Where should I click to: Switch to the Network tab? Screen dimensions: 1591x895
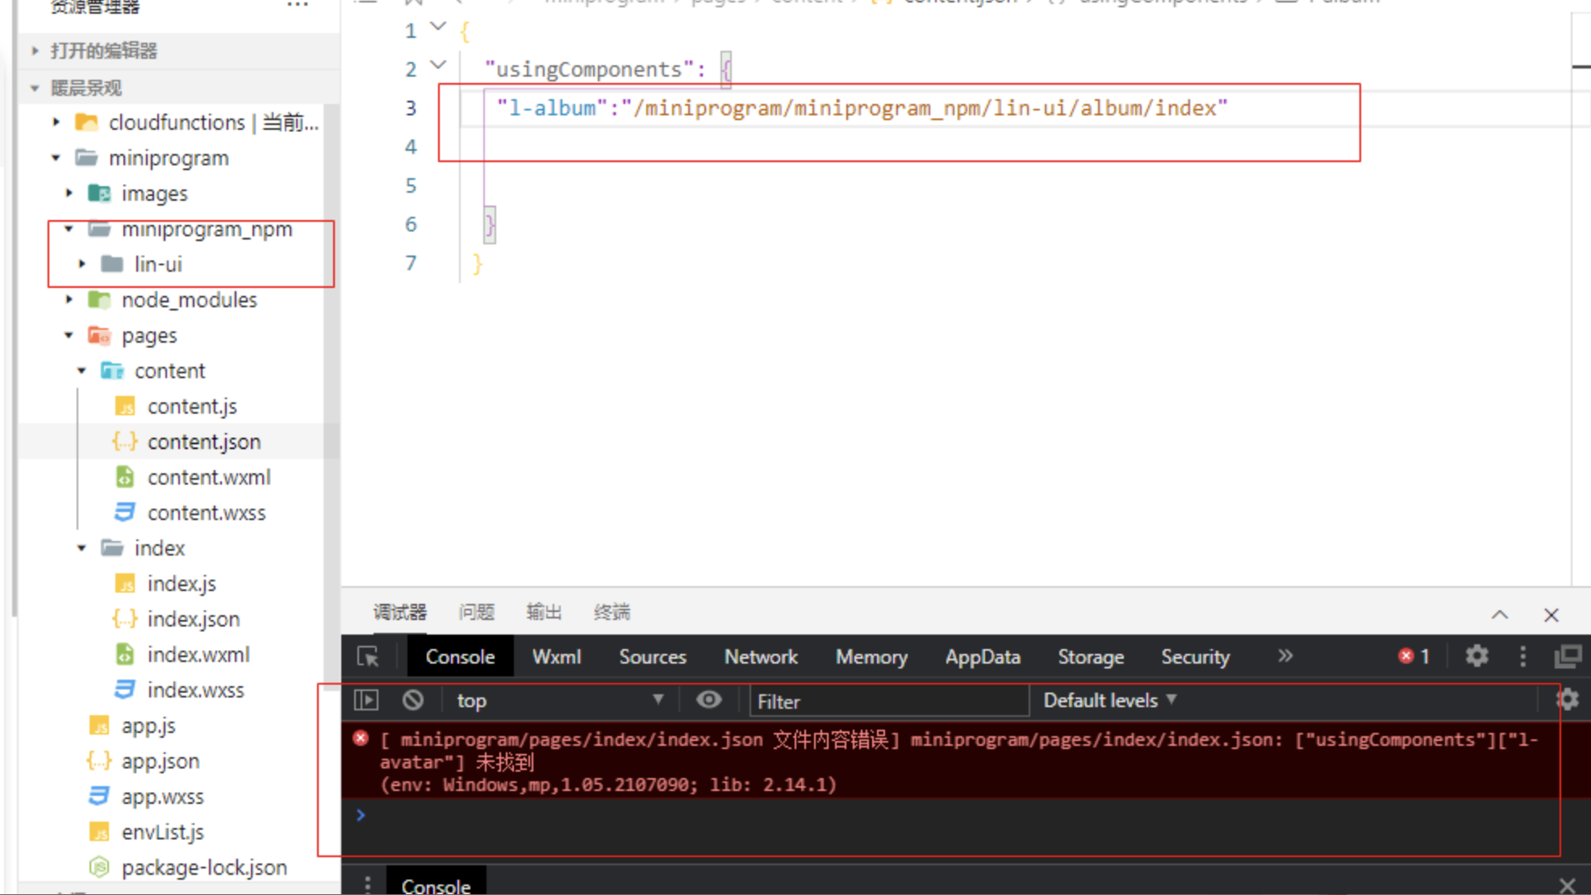(x=759, y=656)
